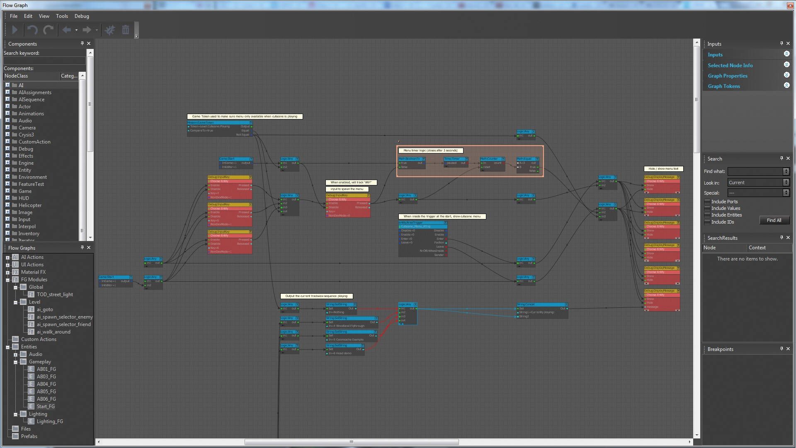
Task: Click the Undo icon in the toolbar
Action: click(32, 29)
